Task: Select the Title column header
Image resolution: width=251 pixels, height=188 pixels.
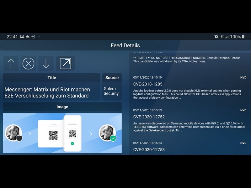Action: (52, 78)
